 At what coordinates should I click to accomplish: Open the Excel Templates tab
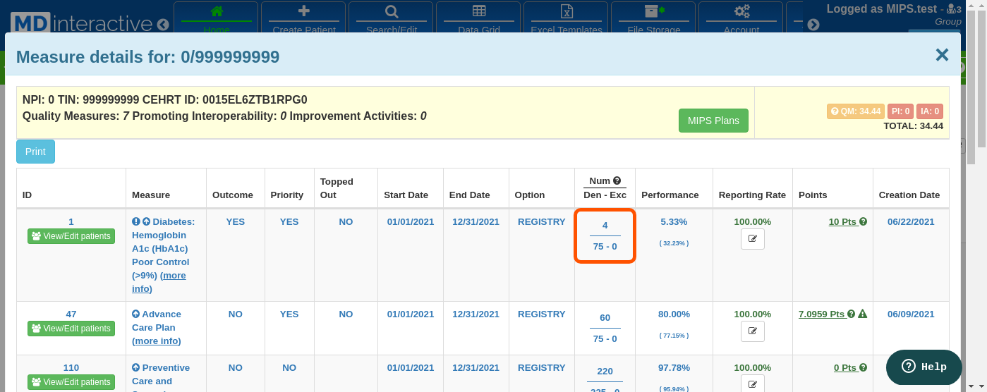click(x=565, y=20)
